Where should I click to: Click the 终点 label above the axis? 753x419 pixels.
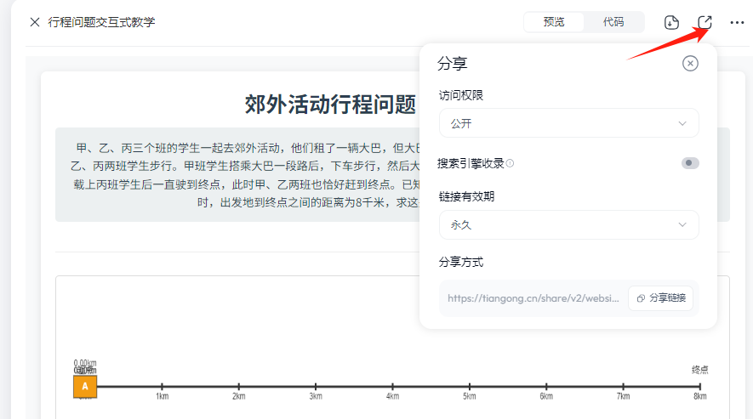(699, 370)
